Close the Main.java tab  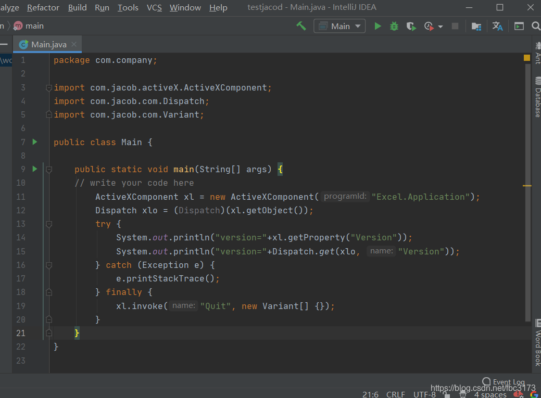click(74, 44)
